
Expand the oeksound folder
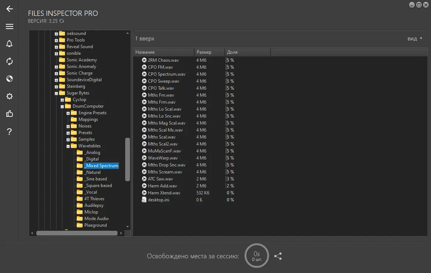click(56, 34)
